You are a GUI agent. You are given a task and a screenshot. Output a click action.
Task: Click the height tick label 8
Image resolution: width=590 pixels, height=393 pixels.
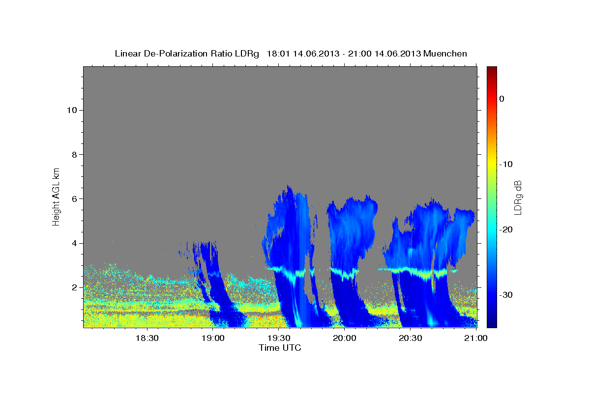click(x=74, y=154)
